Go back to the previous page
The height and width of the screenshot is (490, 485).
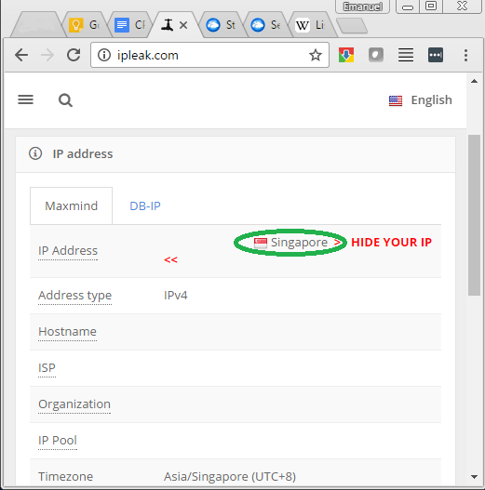coord(21,55)
